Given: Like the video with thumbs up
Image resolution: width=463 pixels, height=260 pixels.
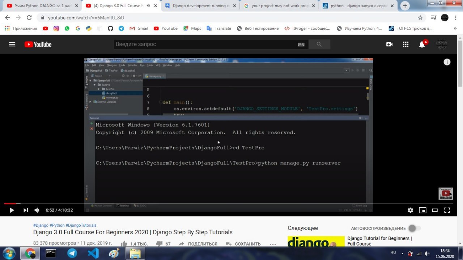Looking at the screenshot, I should [x=124, y=244].
